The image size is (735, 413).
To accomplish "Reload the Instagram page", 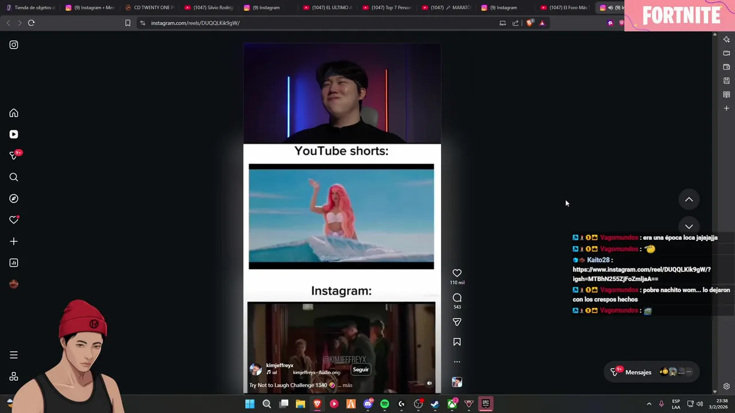I will pyautogui.click(x=32, y=23).
